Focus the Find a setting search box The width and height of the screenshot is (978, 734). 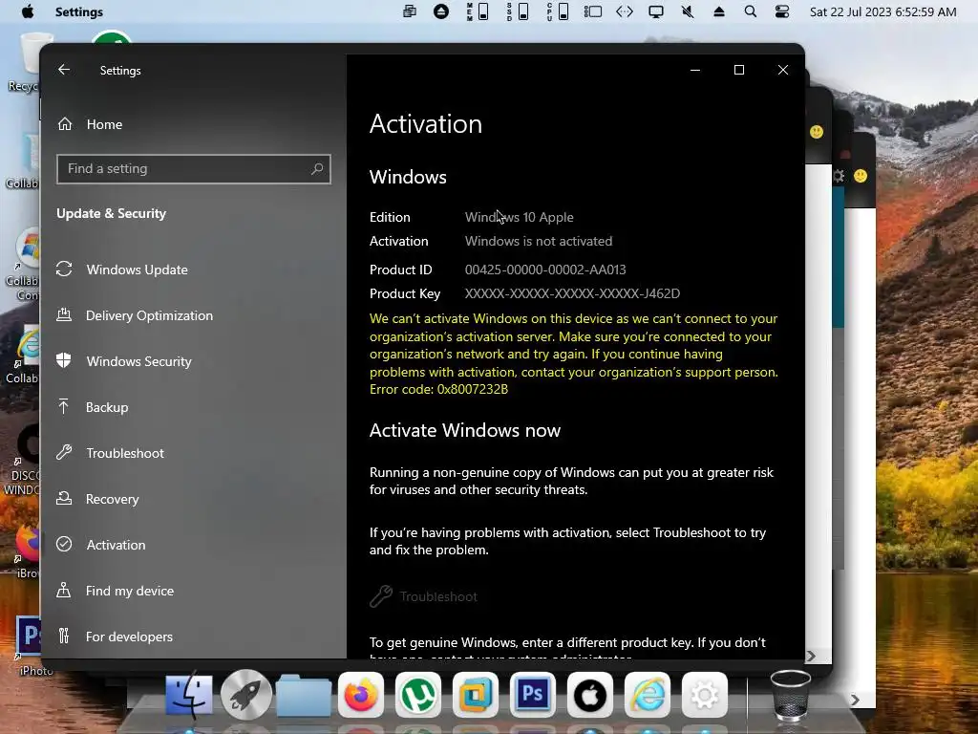tap(193, 168)
